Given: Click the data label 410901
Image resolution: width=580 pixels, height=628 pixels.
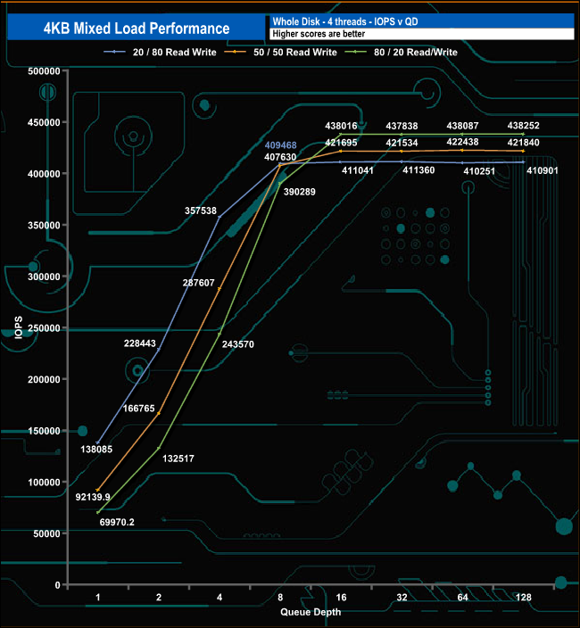Looking at the screenshot, I should coord(543,170).
